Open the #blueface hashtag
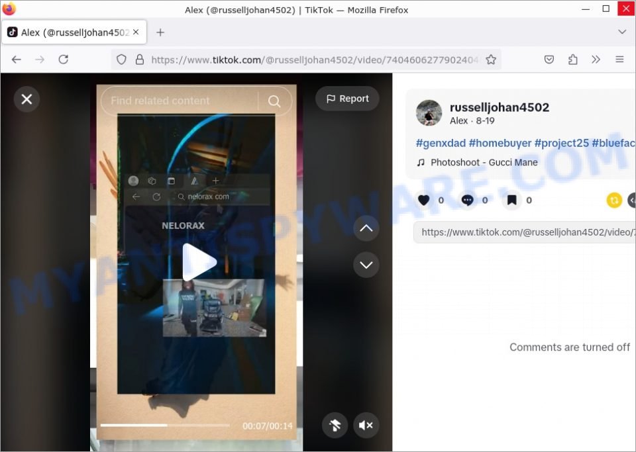Viewport: 636px width, 452px height. [613, 143]
